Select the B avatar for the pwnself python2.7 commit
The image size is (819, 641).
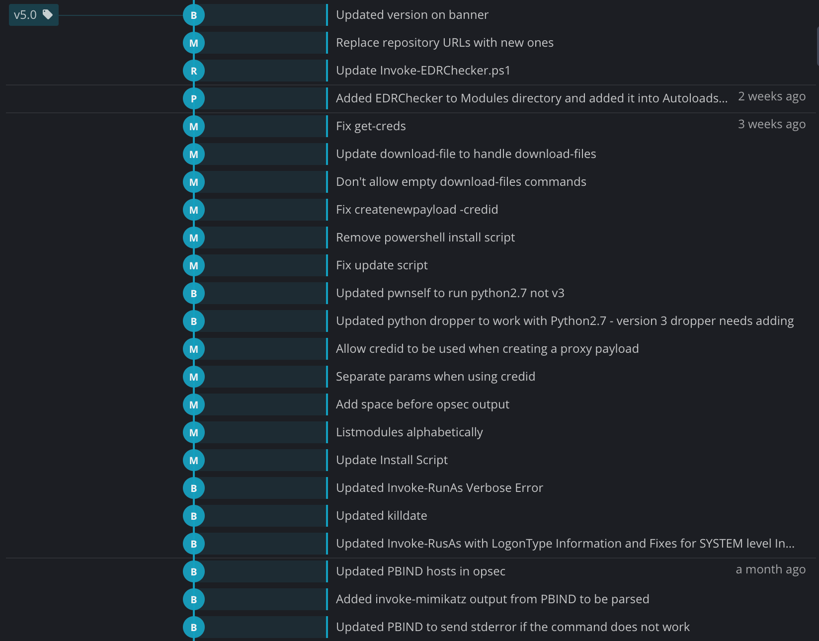tap(193, 293)
